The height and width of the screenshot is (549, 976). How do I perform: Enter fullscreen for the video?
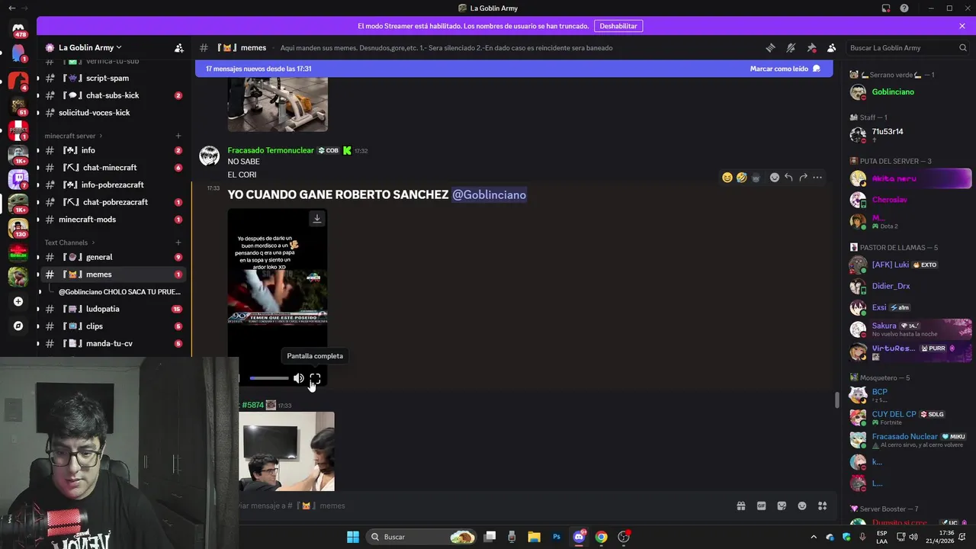315,378
